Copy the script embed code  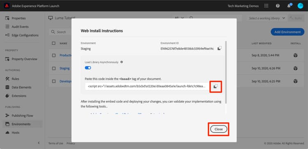point(216,86)
